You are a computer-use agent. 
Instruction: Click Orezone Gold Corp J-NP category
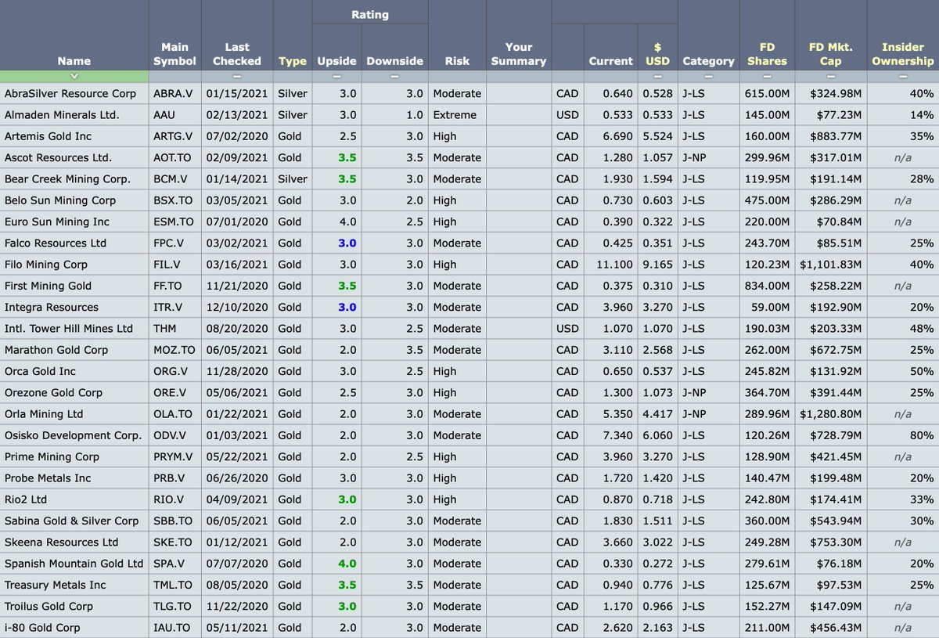tap(694, 392)
